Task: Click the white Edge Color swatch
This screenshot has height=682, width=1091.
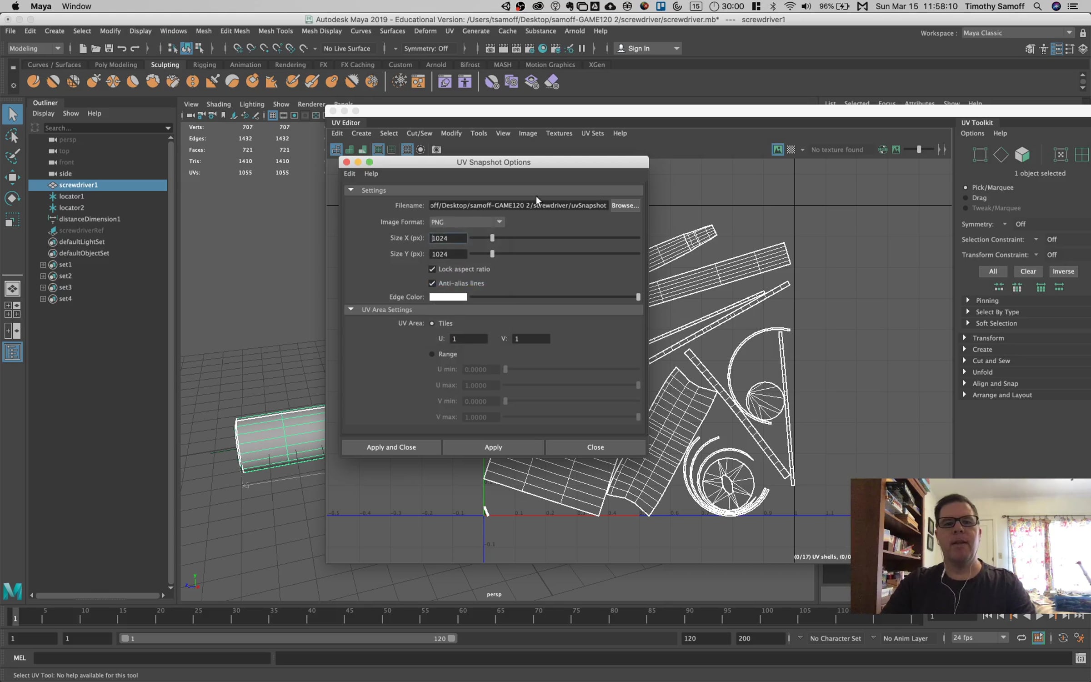Action: [x=448, y=297]
